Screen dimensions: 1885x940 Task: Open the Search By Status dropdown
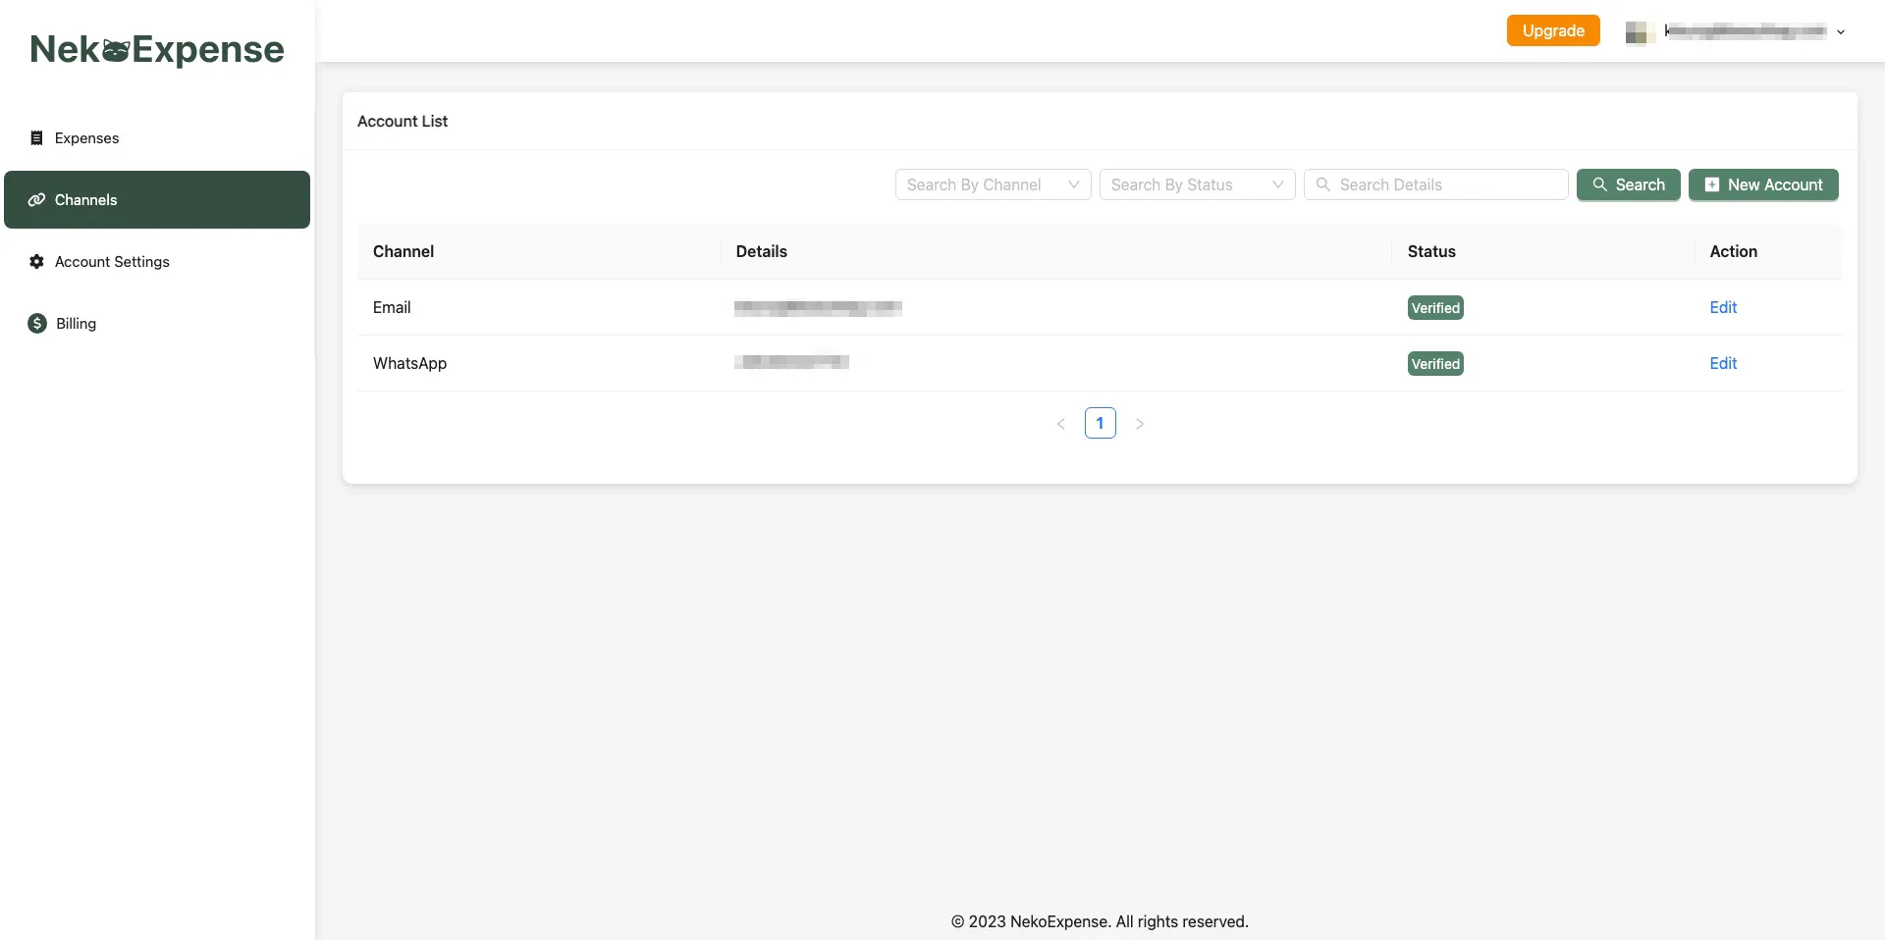(x=1197, y=184)
